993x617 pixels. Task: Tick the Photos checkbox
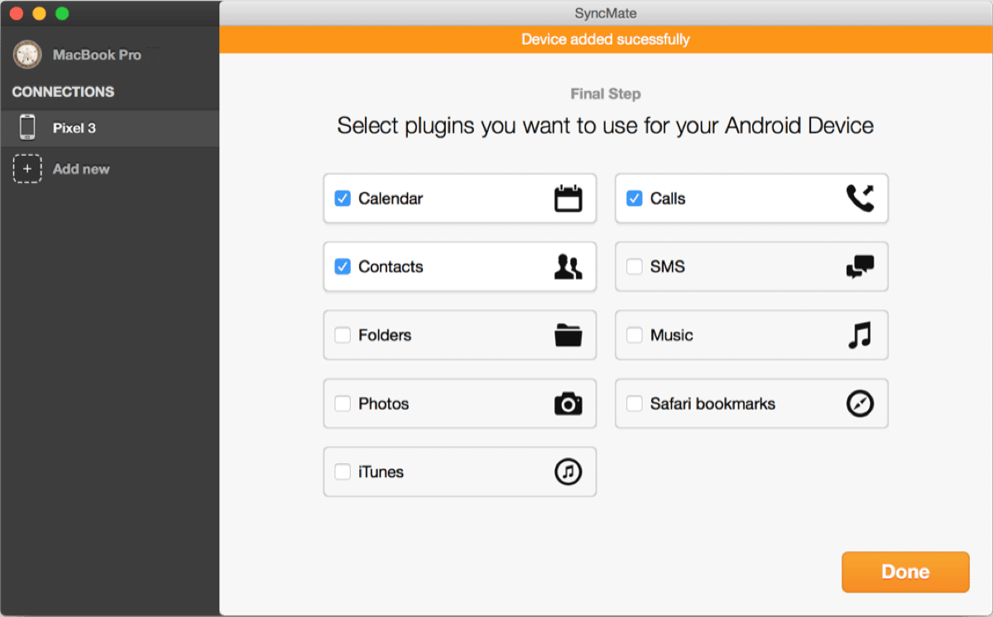(x=343, y=404)
